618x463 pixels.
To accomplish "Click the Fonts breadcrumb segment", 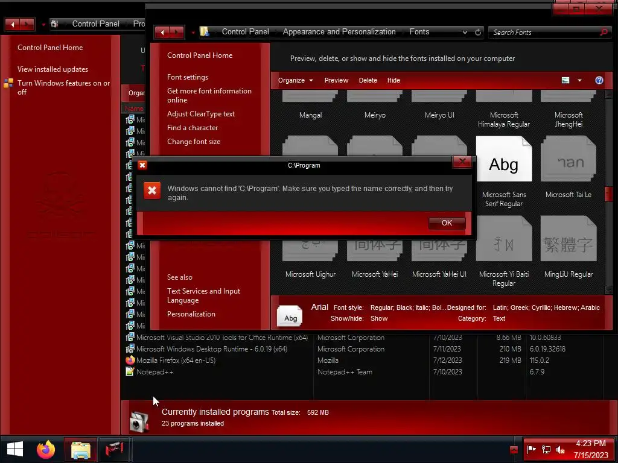I will pyautogui.click(x=419, y=31).
